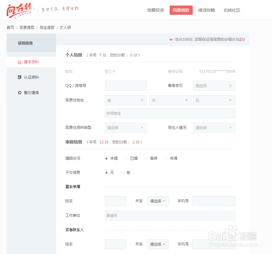Open the 省 province selector
The width and height of the screenshot is (272, 254).
click(x=126, y=100)
